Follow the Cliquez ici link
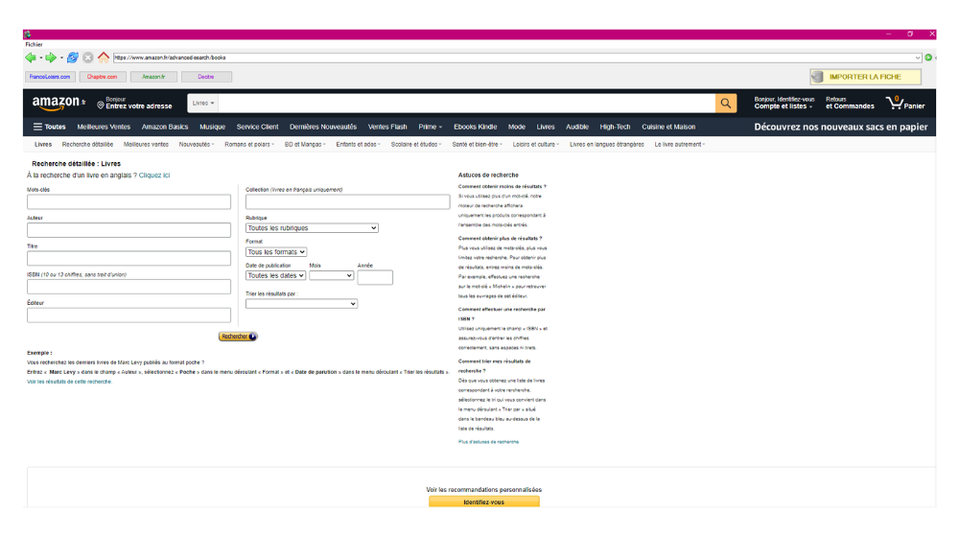 point(154,175)
